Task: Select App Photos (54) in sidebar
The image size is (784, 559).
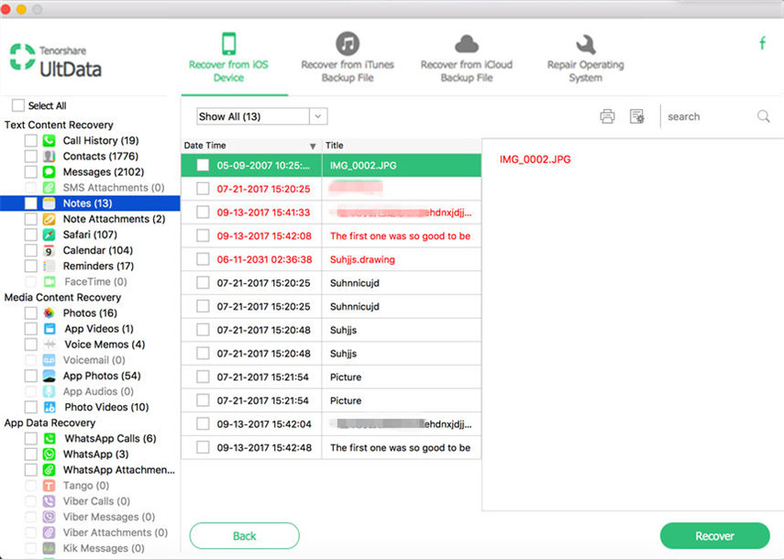Action: [x=102, y=376]
